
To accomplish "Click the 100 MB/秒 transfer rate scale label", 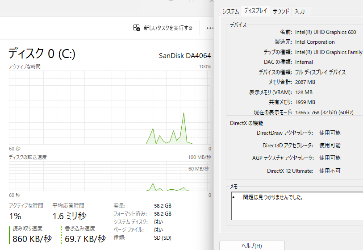I will click(x=199, y=157).
